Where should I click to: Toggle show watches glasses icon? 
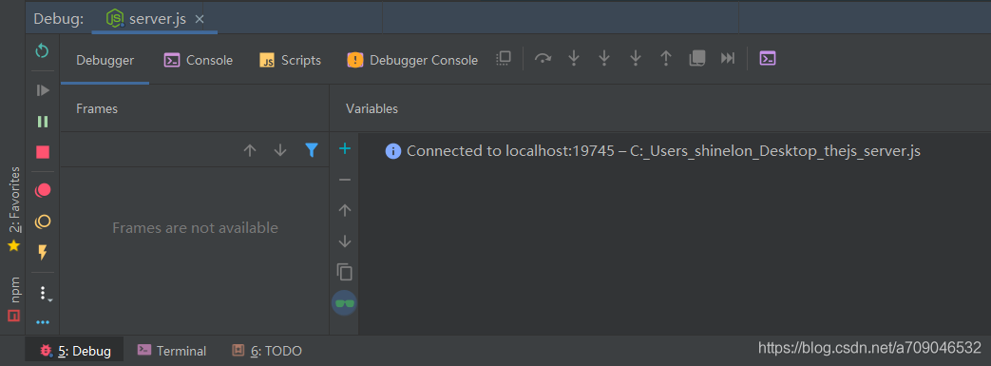(x=345, y=303)
